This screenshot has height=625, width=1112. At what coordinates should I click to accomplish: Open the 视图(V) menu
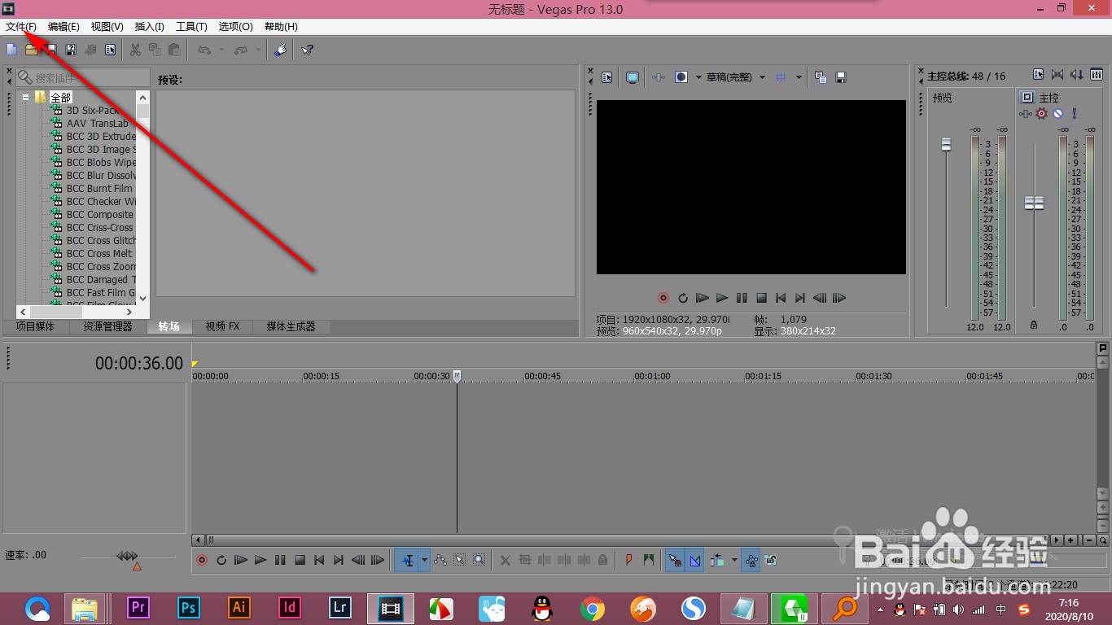pos(107,27)
